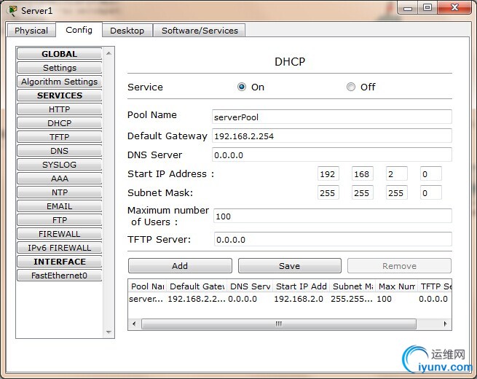Click the Default Gateway column header

tap(197, 286)
